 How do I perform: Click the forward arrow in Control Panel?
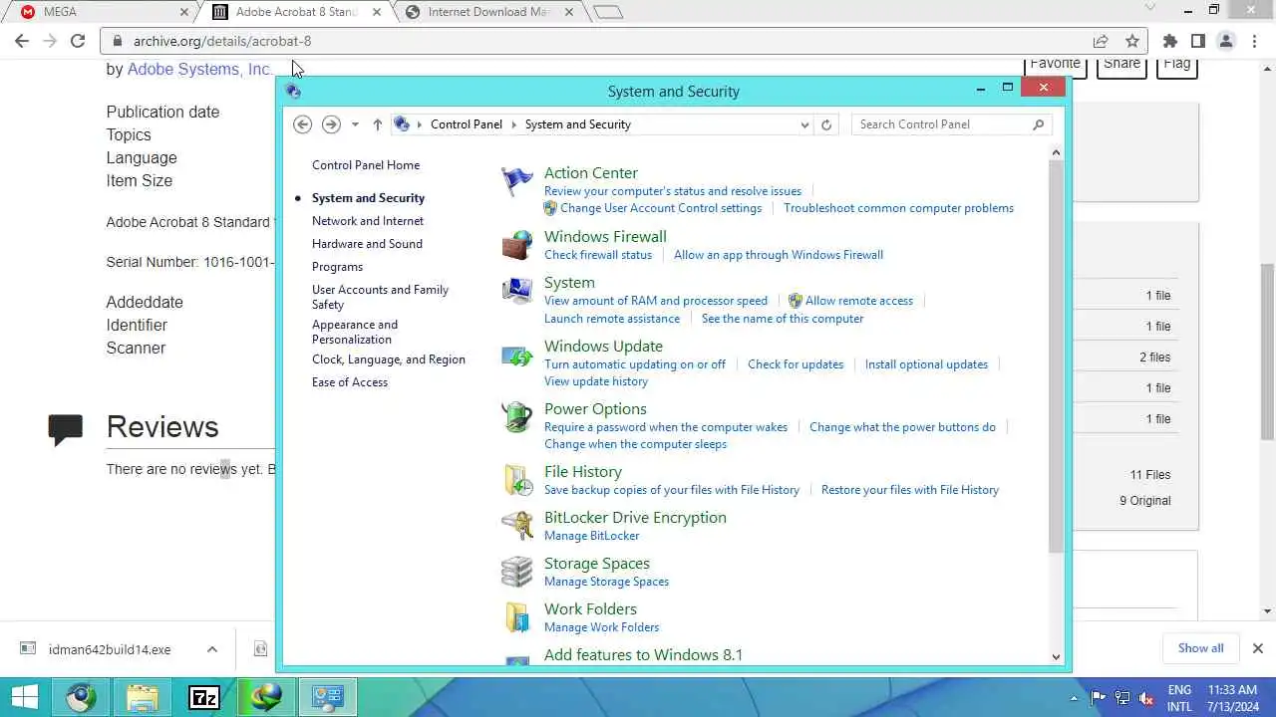click(x=331, y=124)
